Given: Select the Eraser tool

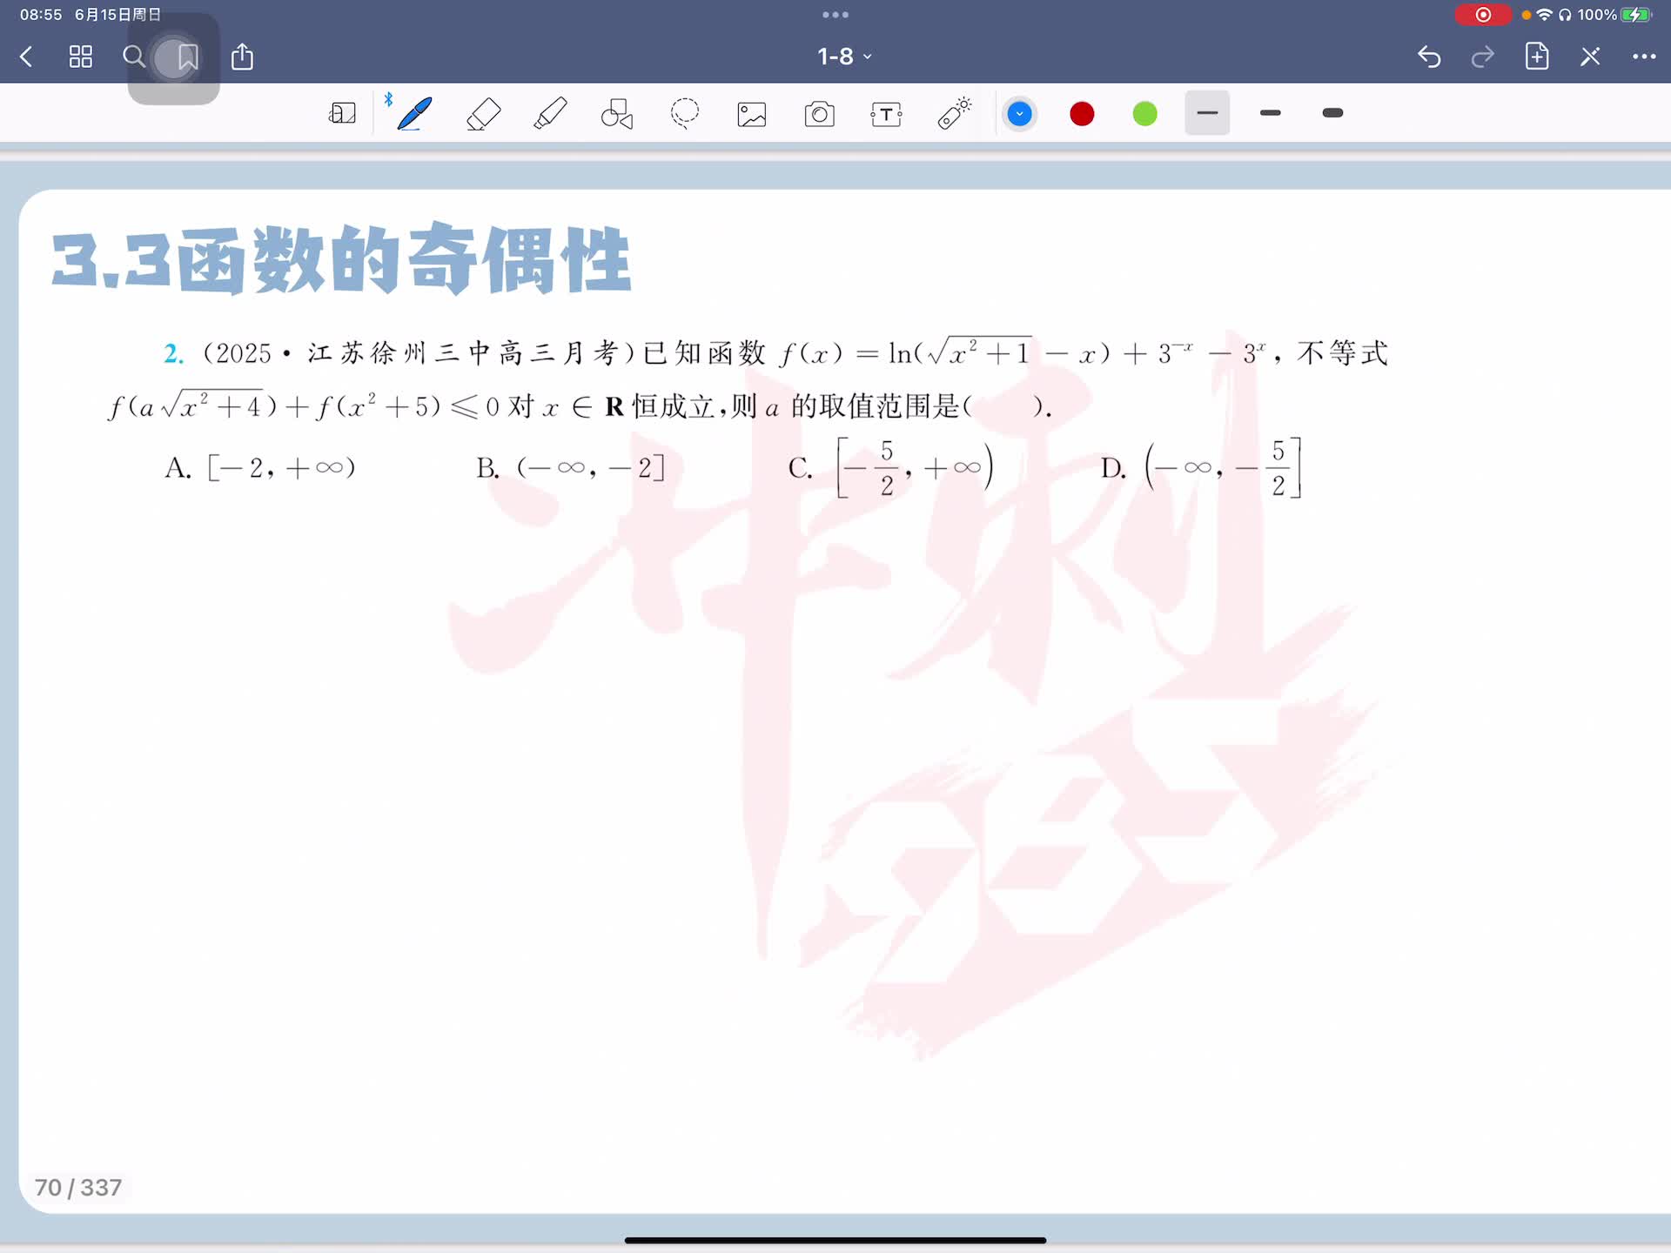Looking at the screenshot, I should tap(483, 114).
